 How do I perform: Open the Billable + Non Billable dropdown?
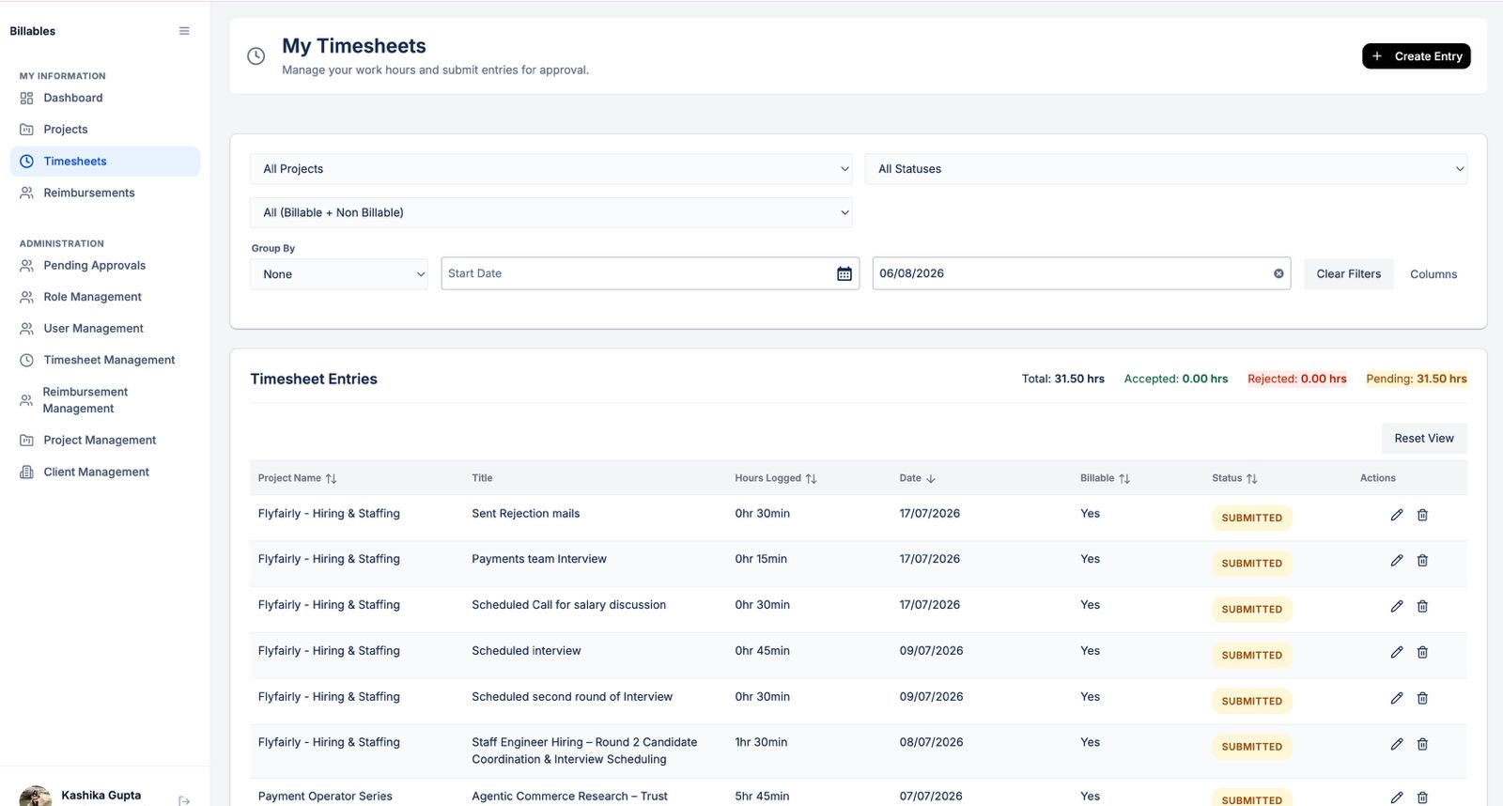(x=550, y=212)
